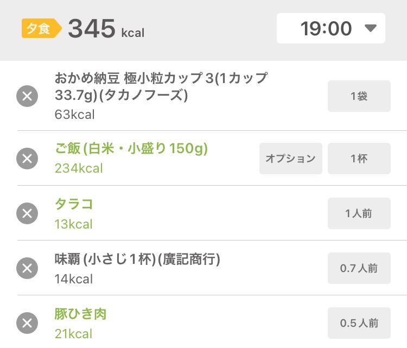Delete the 味覇 (小さじ1杯) entry
This screenshot has width=407, height=348.
click(27, 268)
